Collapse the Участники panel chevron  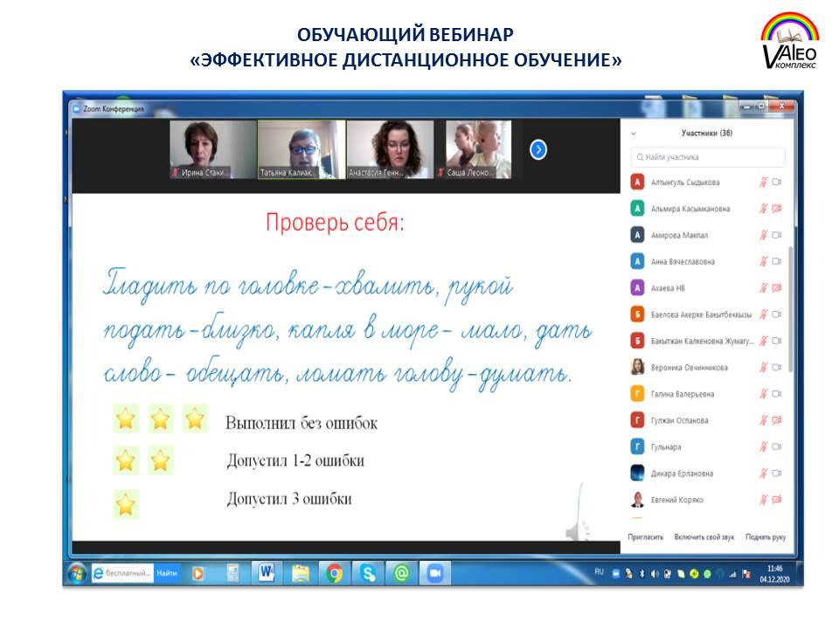pyautogui.click(x=634, y=134)
